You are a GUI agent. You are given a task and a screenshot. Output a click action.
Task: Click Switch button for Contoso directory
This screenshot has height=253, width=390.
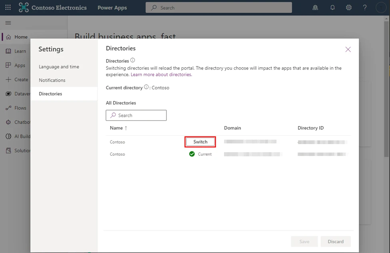pos(200,142)
